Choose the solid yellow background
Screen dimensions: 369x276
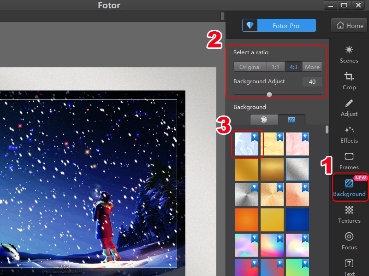coord(272,220)
